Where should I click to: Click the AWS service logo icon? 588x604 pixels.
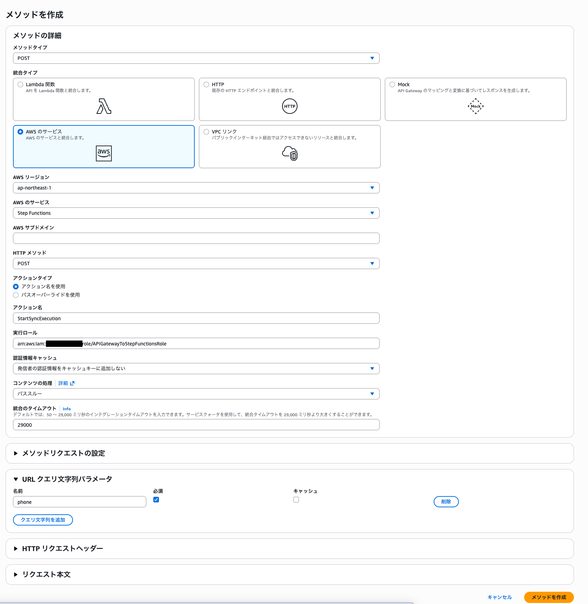pos(104,153)
